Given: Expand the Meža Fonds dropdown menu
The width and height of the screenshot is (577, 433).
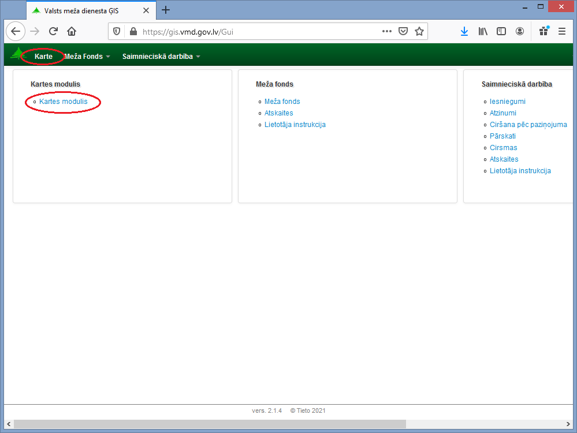Looking at the screenshot, I should coord(87,57).
